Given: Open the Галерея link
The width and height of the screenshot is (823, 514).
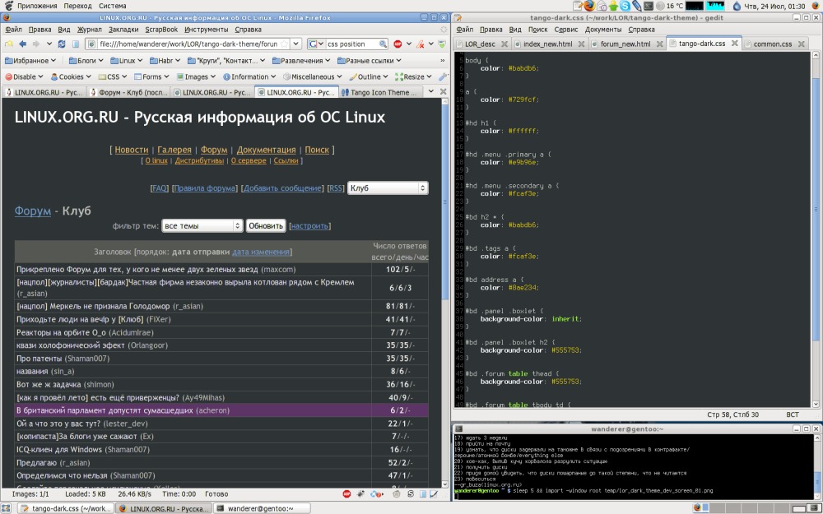Looking at the screenshot, I should coord(174,150).
